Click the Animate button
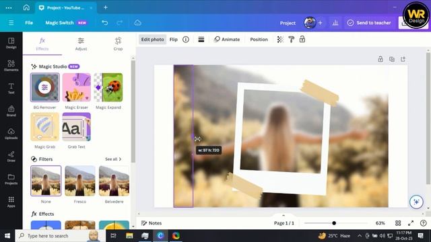The width and height of the screenshot is (431, 242). pyautogui.click(x=227, y=40)
